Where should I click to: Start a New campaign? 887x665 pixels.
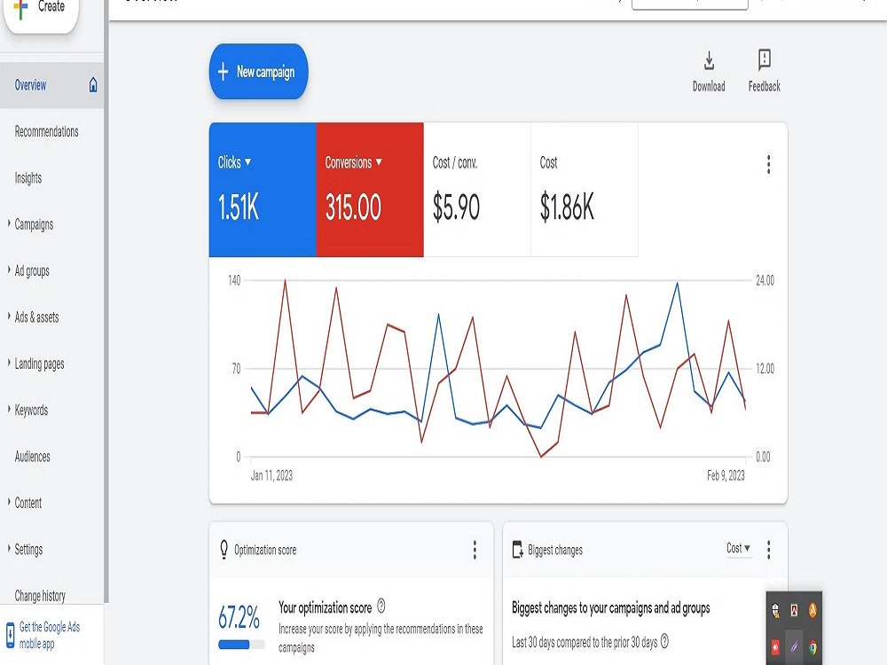[x=258, y=72]
